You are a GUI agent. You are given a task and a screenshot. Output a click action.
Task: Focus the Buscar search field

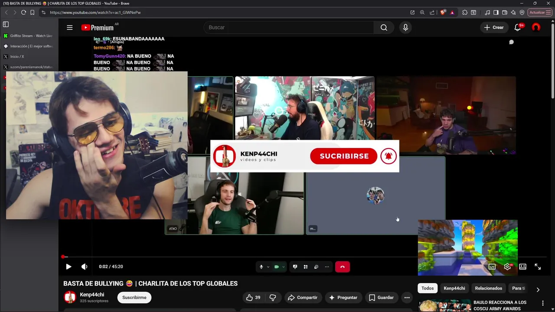(x=289, y=27)
